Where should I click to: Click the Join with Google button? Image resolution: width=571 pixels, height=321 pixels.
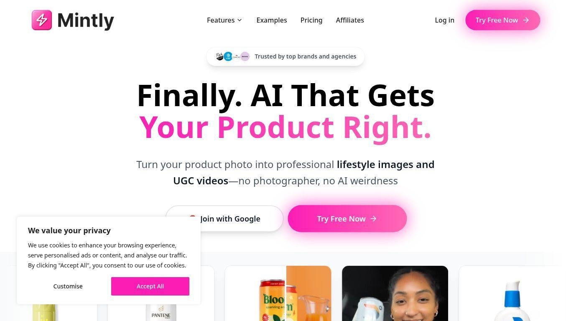[x=224, y=219]
